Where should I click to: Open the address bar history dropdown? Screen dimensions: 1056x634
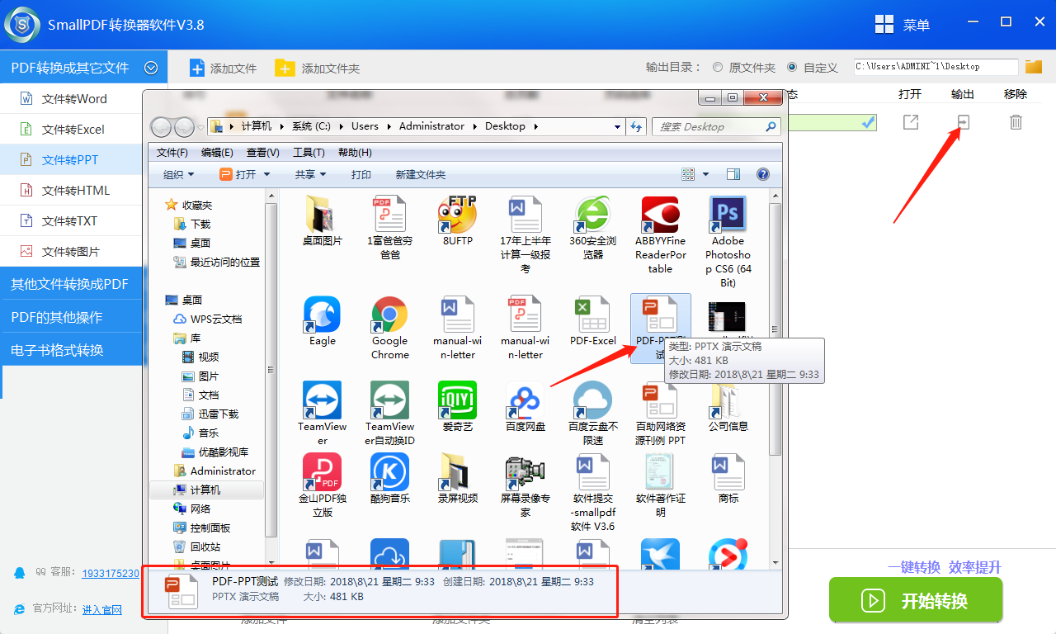[x=618, y=126]
